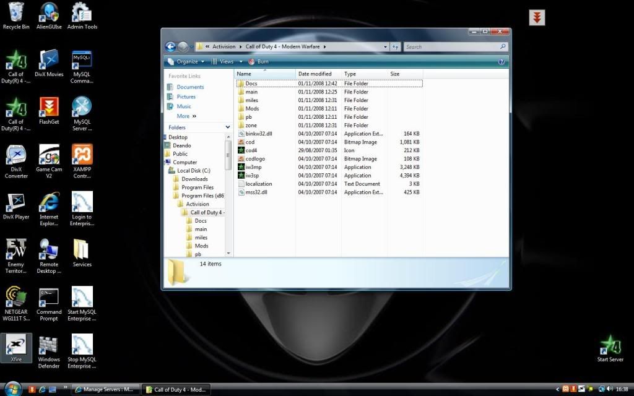
Task: Select the Start MySQL Enterprise shortcut
Action: 82,304
